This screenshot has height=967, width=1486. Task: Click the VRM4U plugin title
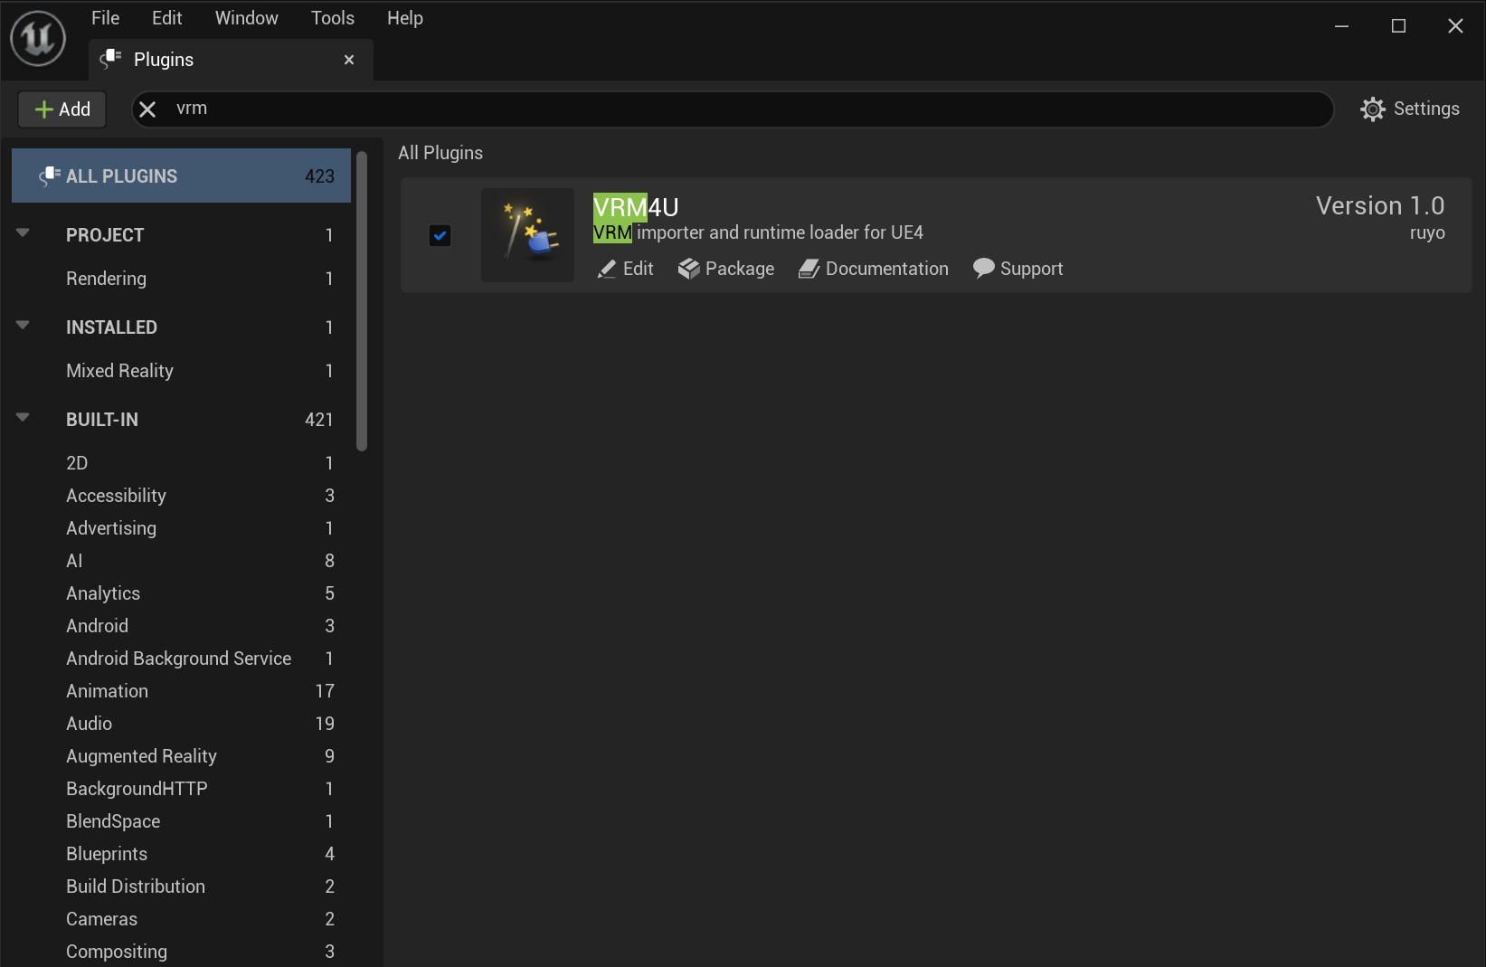coord(636,207)
